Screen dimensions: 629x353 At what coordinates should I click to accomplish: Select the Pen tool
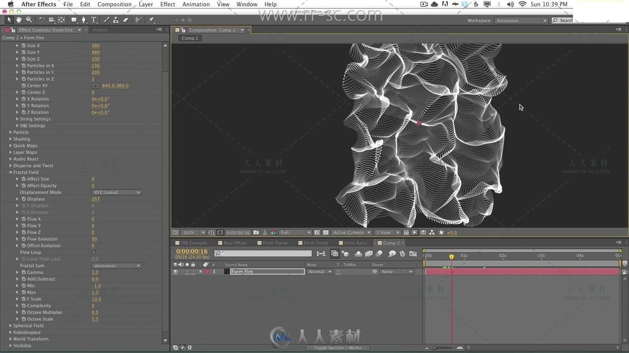click(84, 20)
